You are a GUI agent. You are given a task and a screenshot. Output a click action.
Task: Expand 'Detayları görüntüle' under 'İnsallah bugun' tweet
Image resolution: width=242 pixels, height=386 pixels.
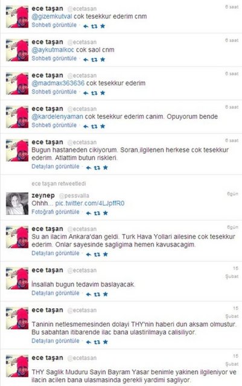click(x=56, y=293)
